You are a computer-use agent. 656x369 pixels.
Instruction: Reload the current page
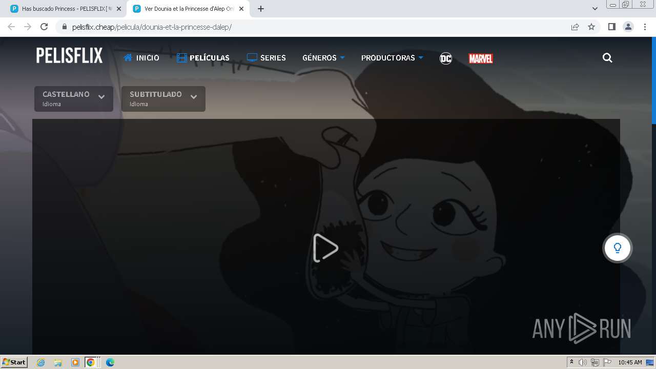point(44,27)
